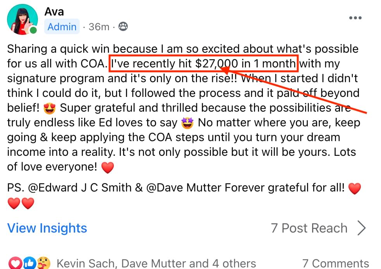
Task: Open the 7 Post Reach details
Action: [309, 228]
